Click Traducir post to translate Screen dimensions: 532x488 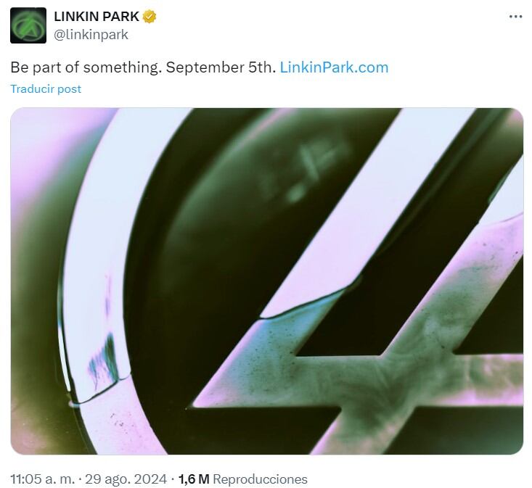coord(46,88)
